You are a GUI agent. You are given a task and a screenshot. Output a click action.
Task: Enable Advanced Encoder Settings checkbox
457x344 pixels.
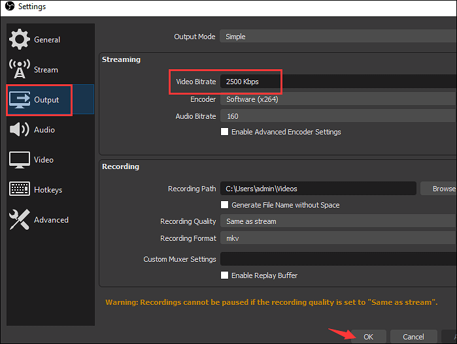point(225,132)
